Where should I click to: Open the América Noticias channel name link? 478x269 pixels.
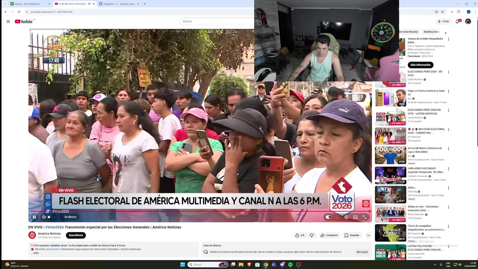49,234
